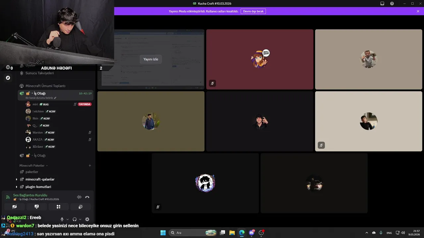Select the active 'İş Otağı' voice channel
Screen dimensions: 424x238
pos(56,95)
